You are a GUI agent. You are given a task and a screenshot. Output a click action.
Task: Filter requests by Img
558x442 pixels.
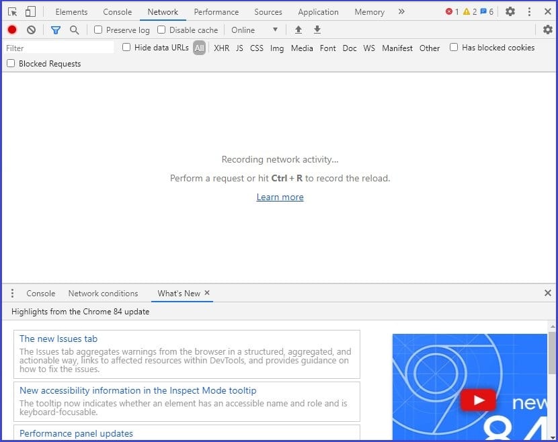[277, 48]
